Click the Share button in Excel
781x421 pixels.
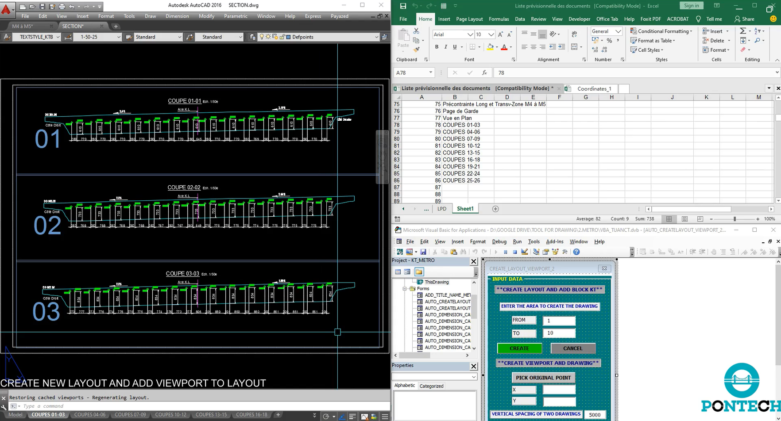point(744,19)
